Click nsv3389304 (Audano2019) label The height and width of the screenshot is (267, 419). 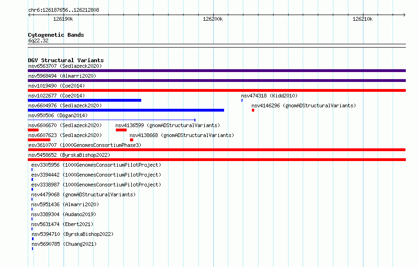(x=64, y=214)
